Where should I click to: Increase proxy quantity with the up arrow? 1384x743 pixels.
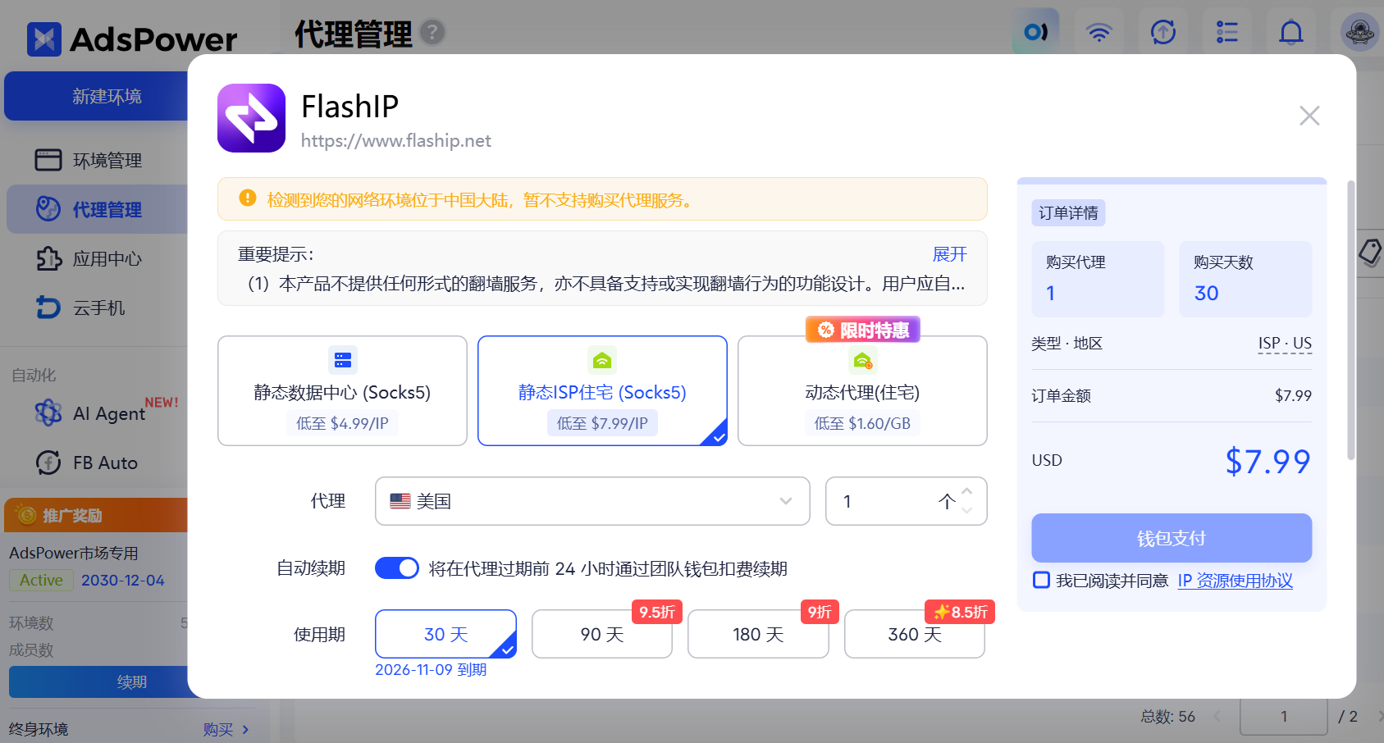click(966, 491)
